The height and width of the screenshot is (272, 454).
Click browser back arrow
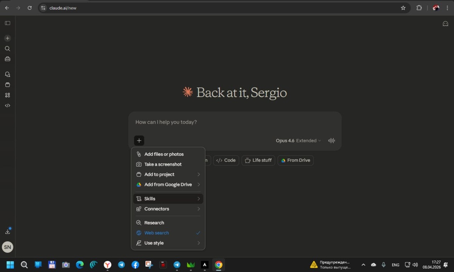(7, 8)
